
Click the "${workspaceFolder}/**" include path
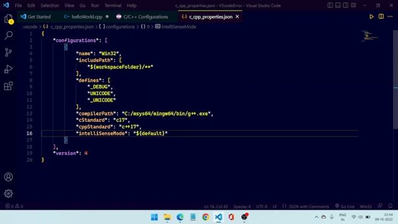click(x=120, y=67)
